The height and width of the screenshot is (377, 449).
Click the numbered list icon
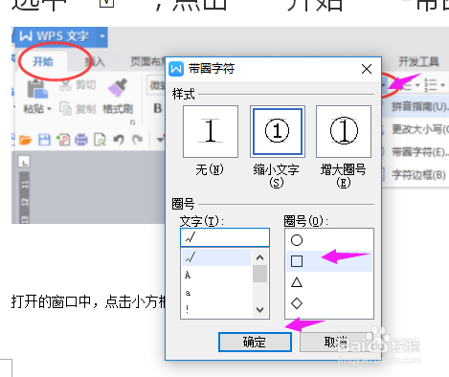[x=430, y=85]
